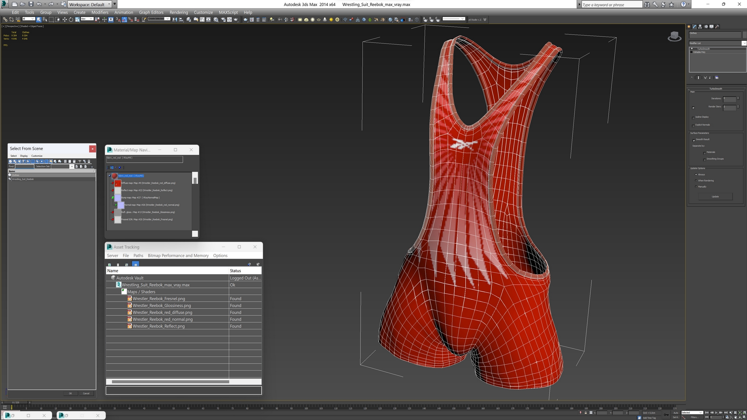Open the Selection Set dropdown in Select From Scene
Screen dimensions: 747x420
pos(72,166)
